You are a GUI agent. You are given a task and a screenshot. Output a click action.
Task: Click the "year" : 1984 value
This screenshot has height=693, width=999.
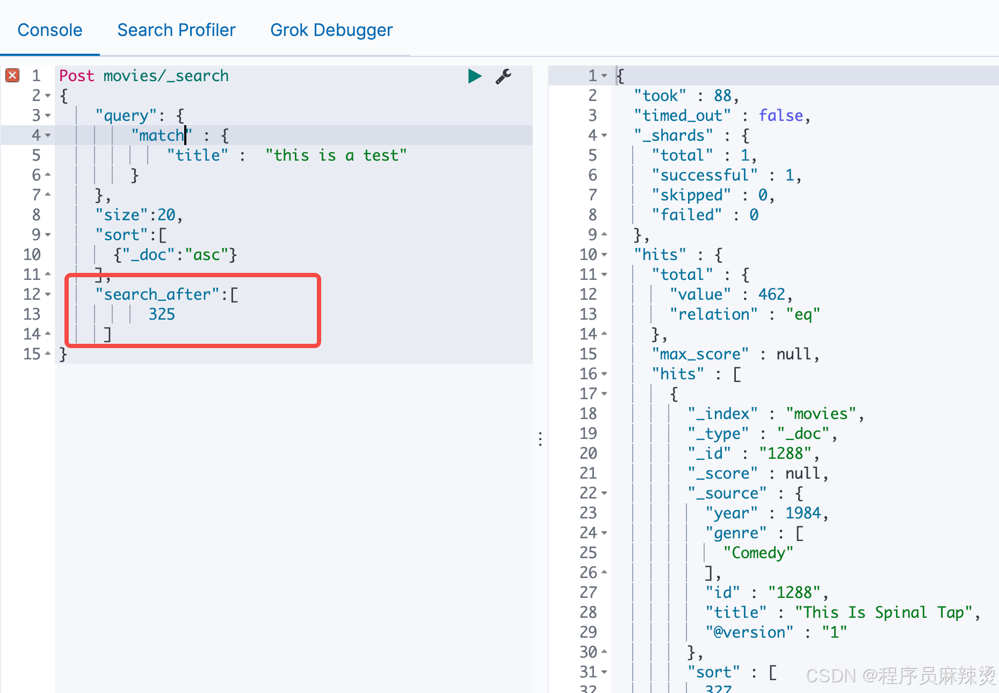coord(803,513)
